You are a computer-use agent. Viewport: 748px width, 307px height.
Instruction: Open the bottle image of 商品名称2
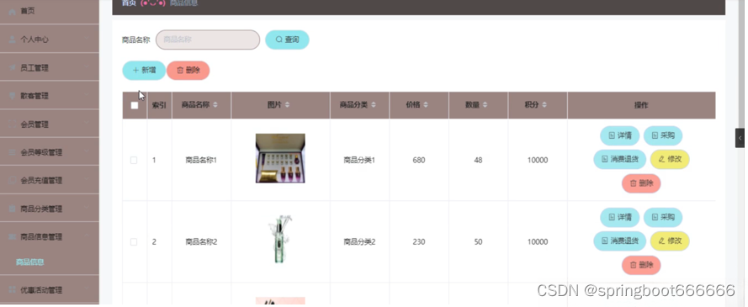tap(280, 240)
